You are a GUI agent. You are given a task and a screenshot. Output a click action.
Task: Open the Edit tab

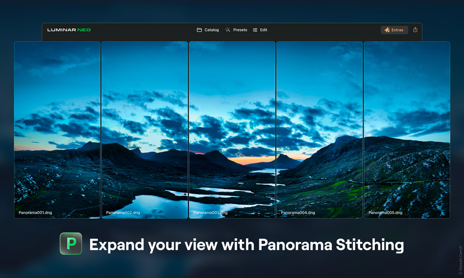coord(260,30)
